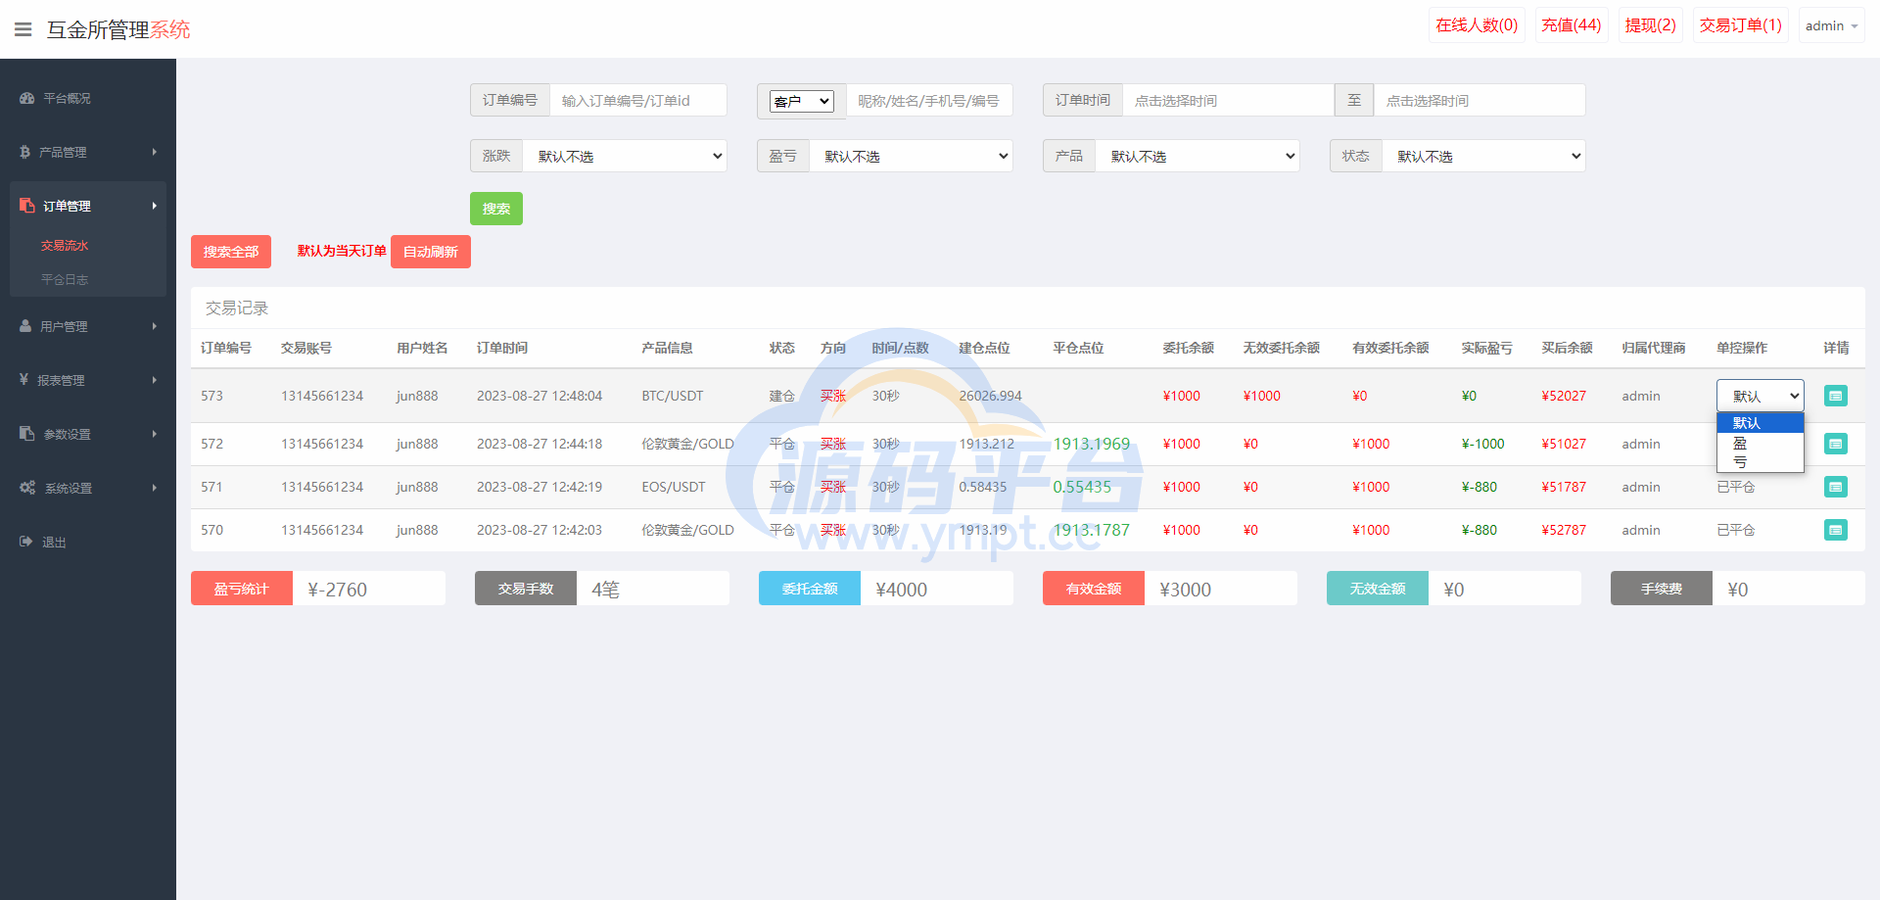Expand the 状态 filter dropdown

coord(1483,156)
